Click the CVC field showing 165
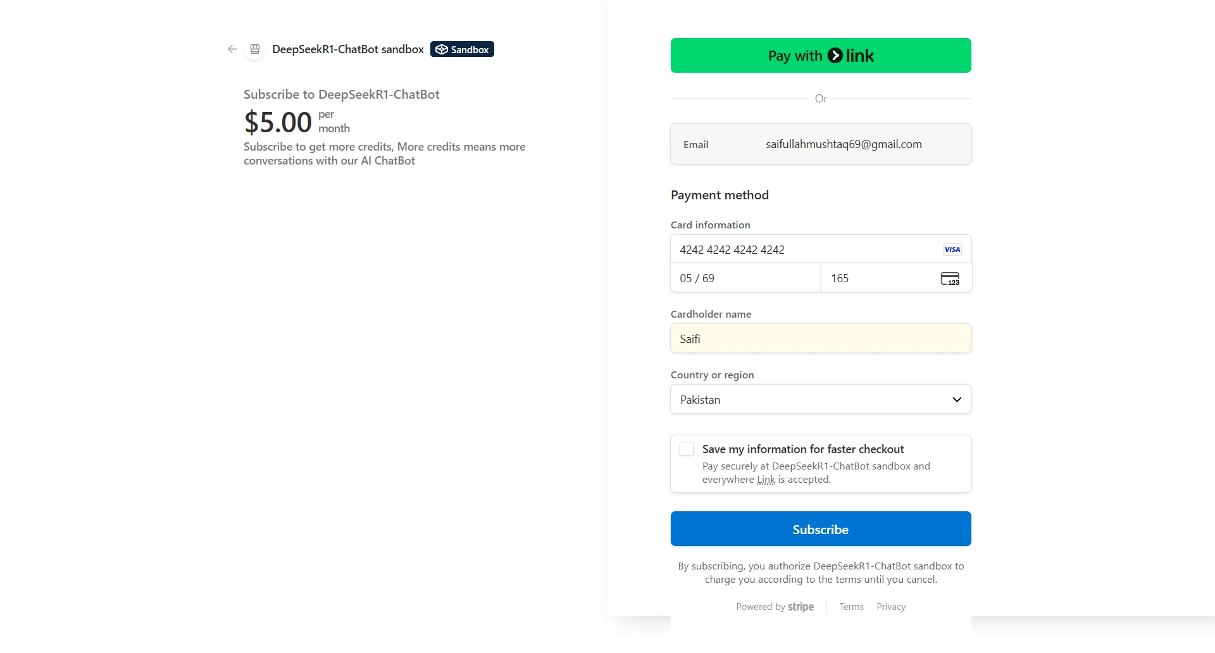Viewport: 1215px width, 653px height. pos(880,278)
